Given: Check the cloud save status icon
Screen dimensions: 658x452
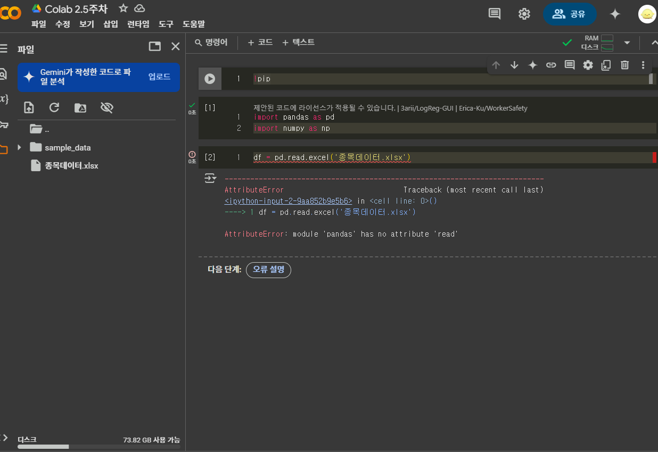Looking at the screenshot, I should (139, 8).
